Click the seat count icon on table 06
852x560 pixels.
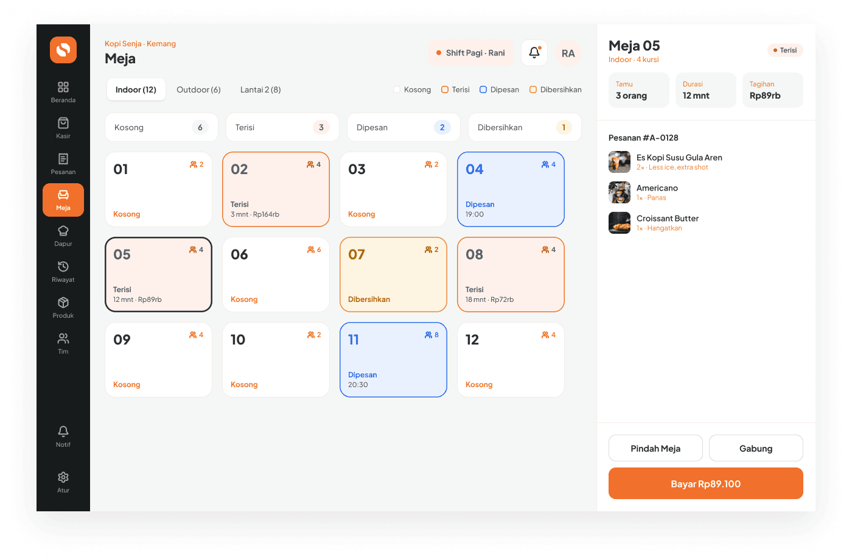tap(311, 250)
